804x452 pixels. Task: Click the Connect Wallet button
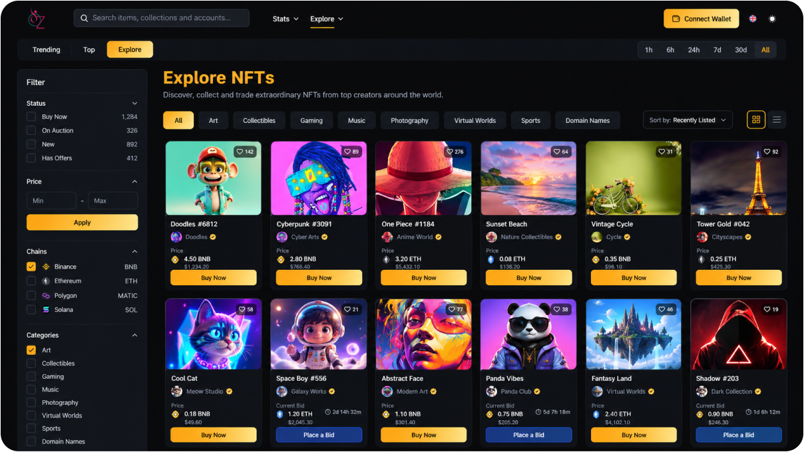[702, 19]
